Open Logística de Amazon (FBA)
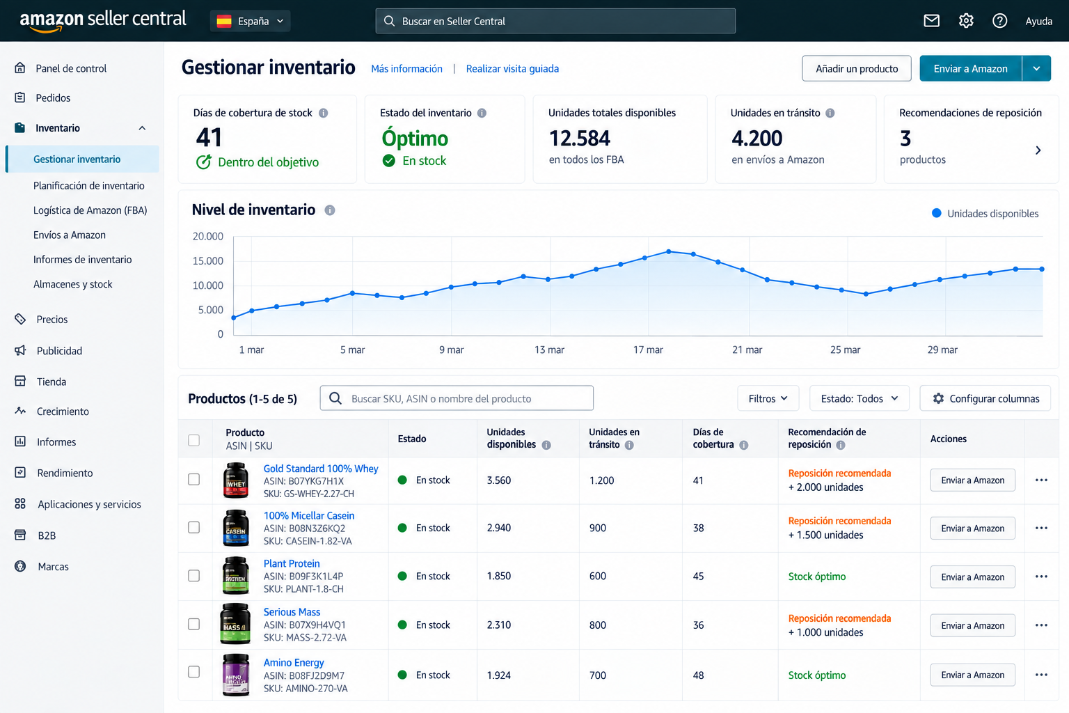Viewport: 1069px width, 713px height. tap(90, 210)
